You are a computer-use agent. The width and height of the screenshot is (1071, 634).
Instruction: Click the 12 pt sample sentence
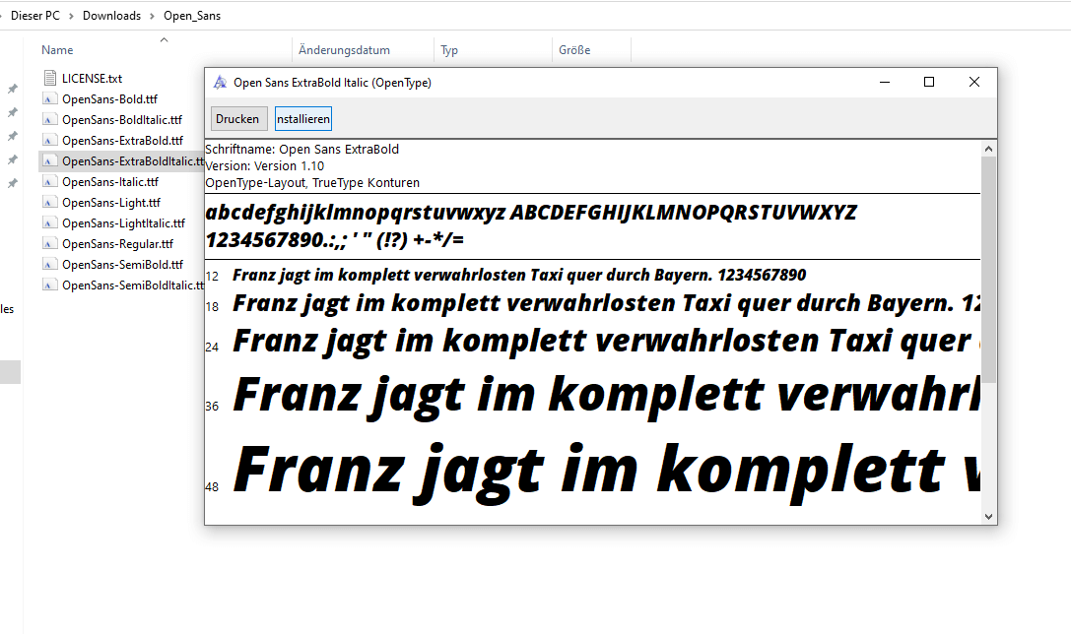point(519,275)
